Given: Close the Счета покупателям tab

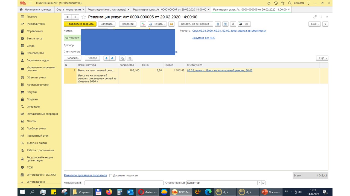Looking at the screenshot, I should 83,10.
